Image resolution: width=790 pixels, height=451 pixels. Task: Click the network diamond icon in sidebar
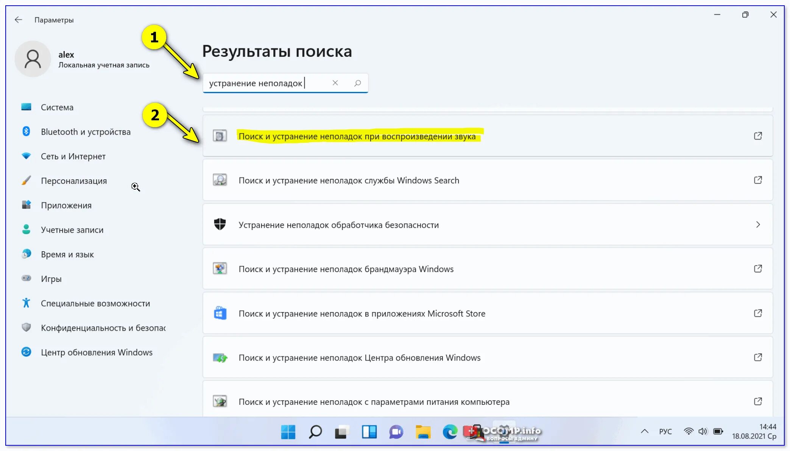coord(26,156)
